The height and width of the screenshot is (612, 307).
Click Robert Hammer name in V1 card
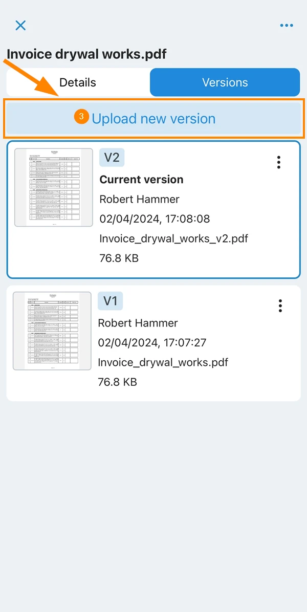coord(138,323)
